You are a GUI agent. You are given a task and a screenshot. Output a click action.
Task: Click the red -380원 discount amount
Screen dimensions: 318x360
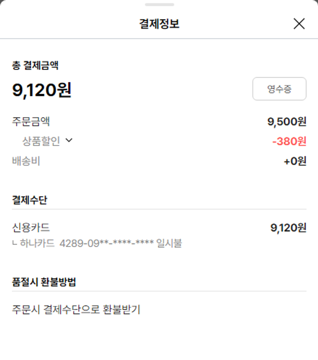(289, 141)
